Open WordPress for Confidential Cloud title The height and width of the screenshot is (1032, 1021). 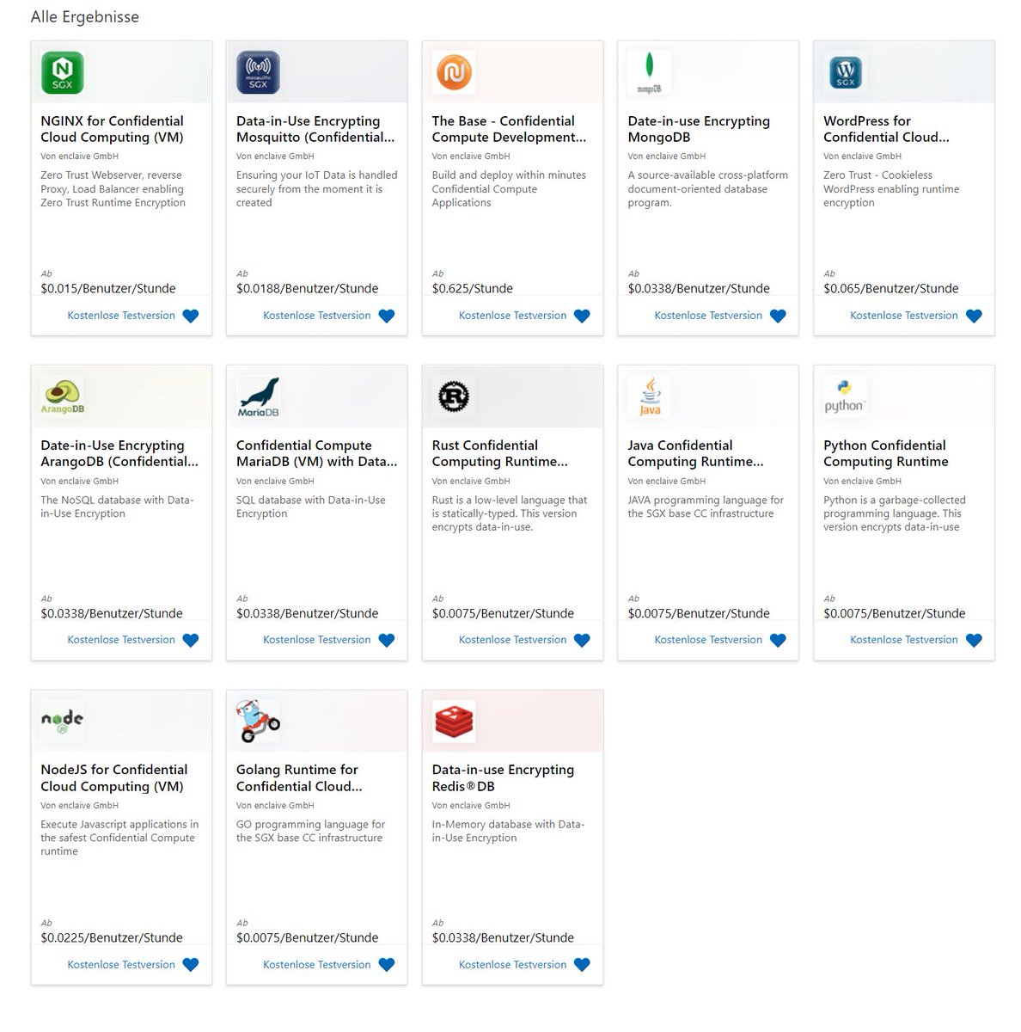click(887, 129)
